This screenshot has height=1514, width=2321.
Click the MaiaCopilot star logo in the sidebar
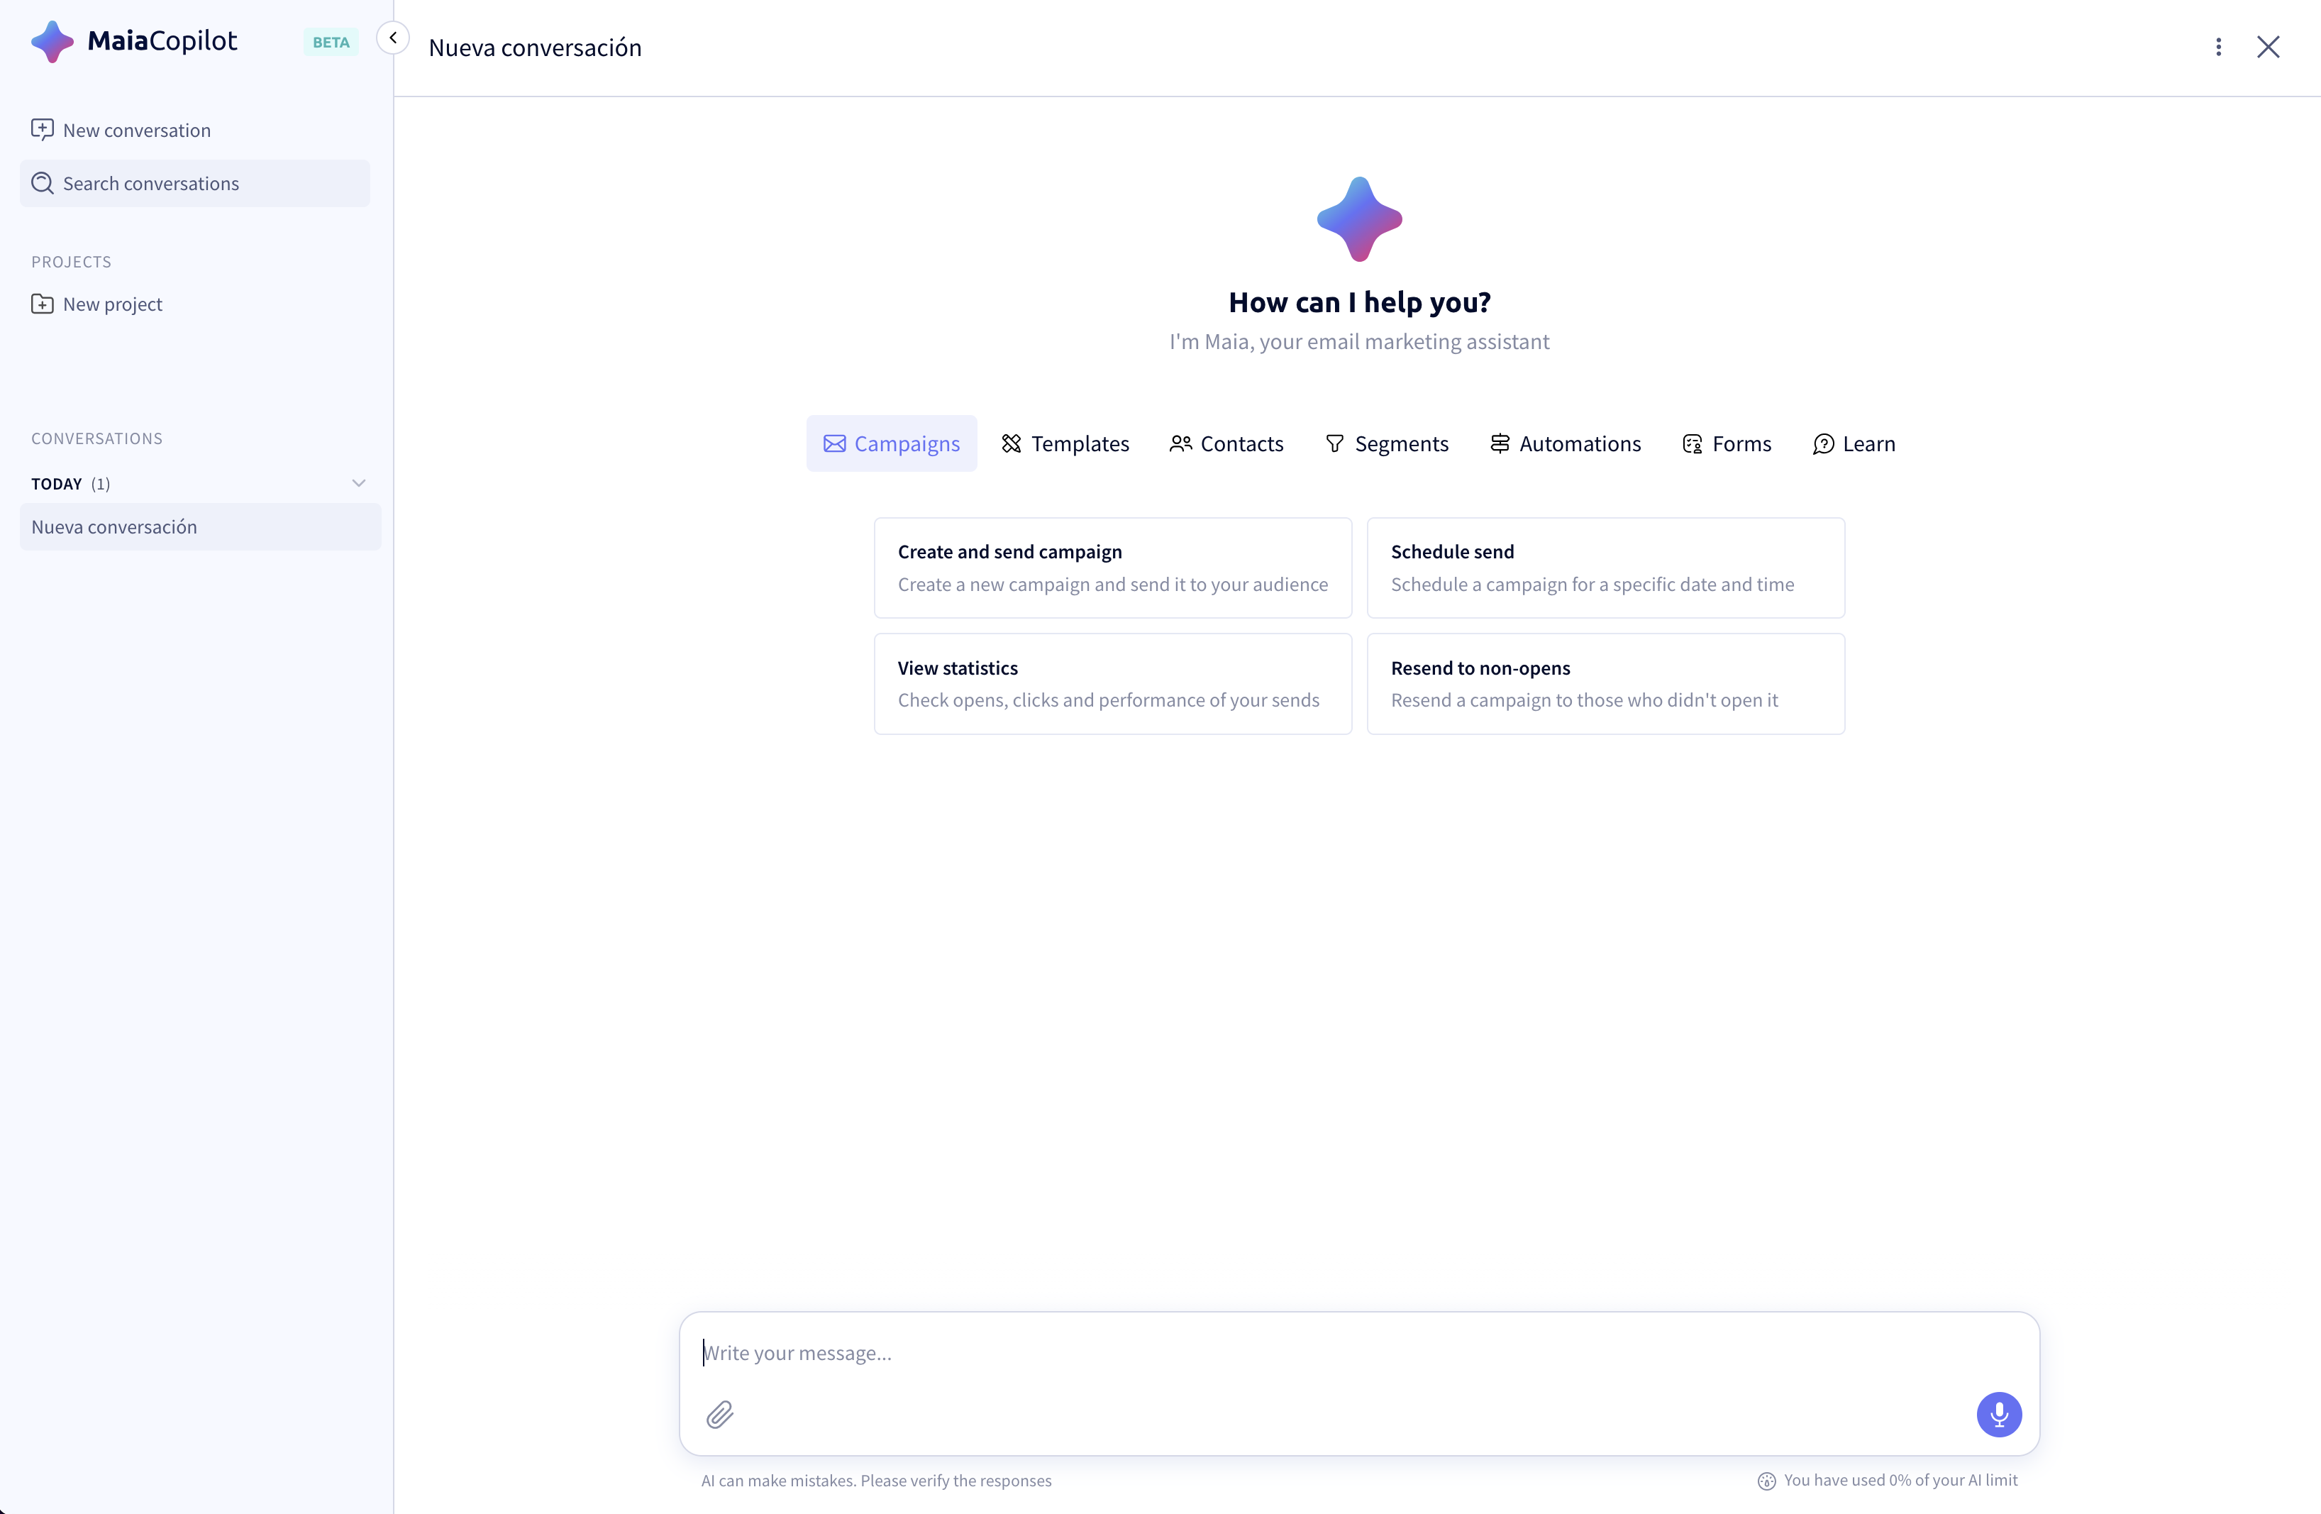coord(52,42)
